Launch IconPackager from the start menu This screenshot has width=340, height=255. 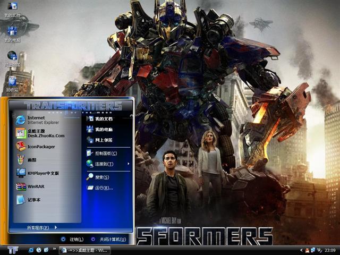click(x=36, y=147)
